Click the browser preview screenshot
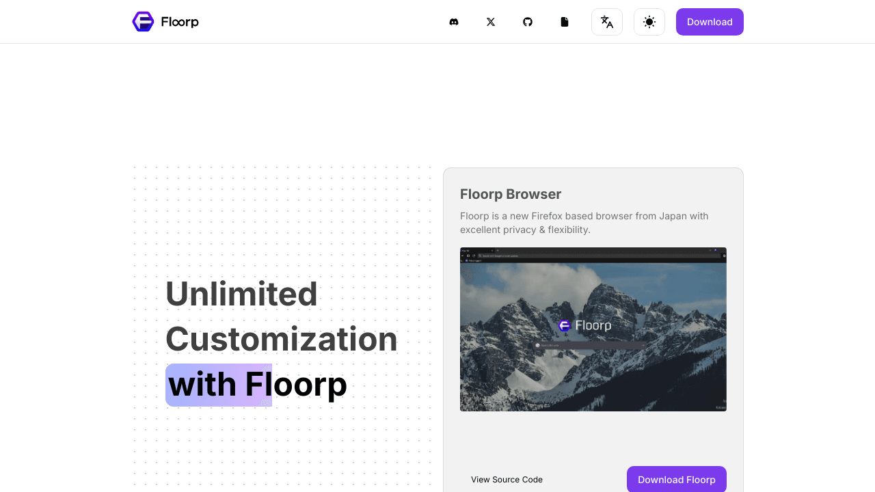Screen dimensions: 875x492 [x=593, y=329]
